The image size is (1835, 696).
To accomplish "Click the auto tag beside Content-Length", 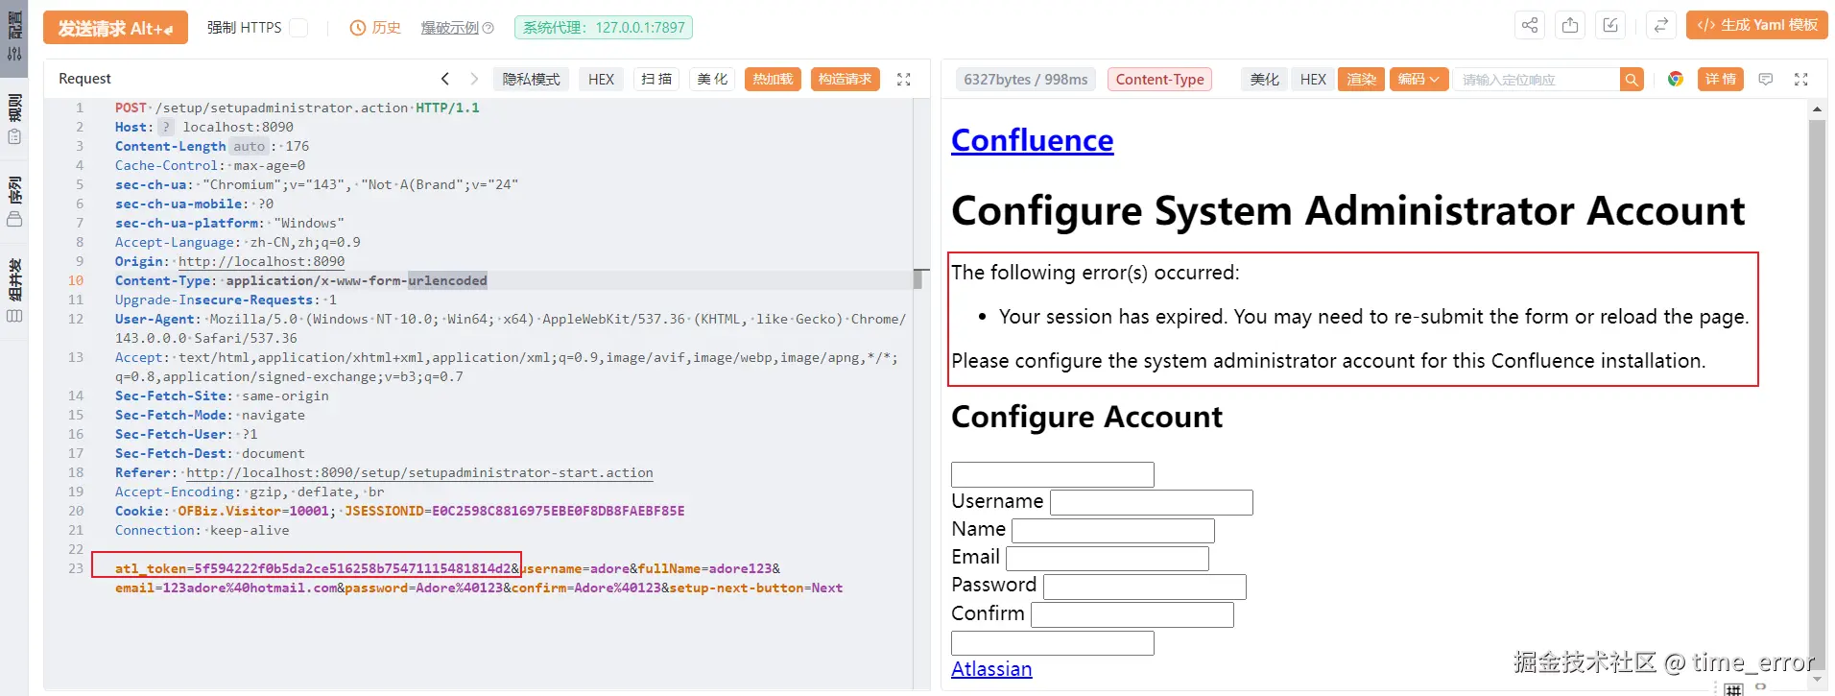I will point(249,146).
